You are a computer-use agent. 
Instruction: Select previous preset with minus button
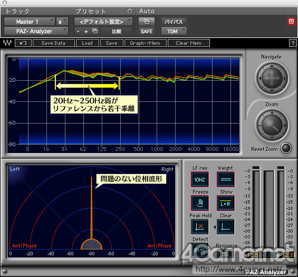click(78, 31)
